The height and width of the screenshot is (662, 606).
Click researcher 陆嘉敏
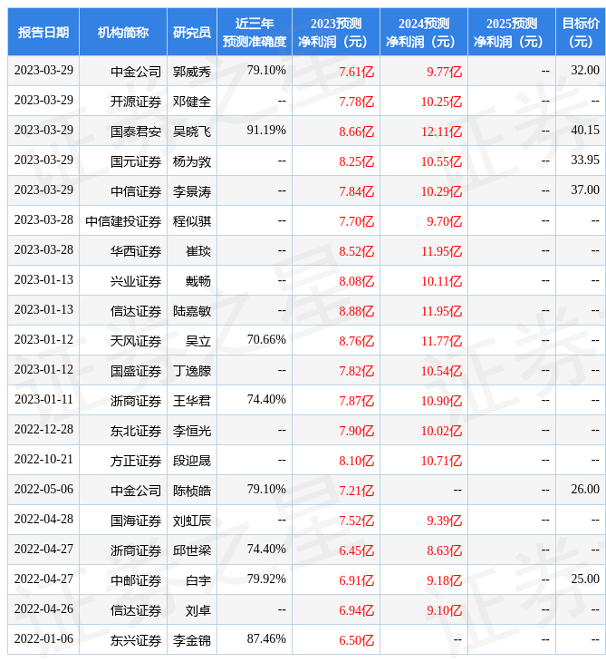(192, 311)
